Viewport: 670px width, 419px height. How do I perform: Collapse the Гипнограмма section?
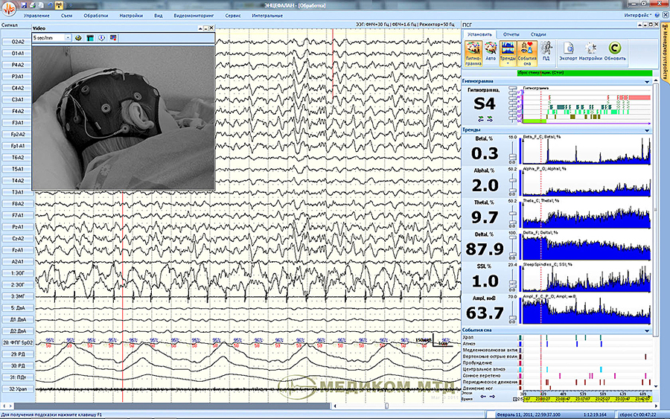tap(646, 80)
